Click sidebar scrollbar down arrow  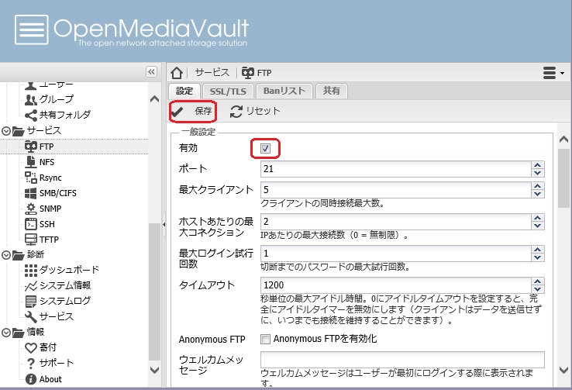pos(155,370)
